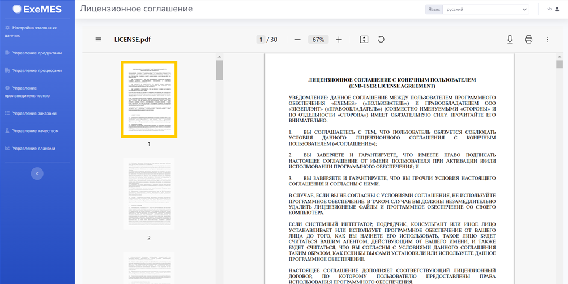Open the PDF viewer more actions menu
Image resolution: width=568 pixels, height=284 pixels.
[547, 40]
